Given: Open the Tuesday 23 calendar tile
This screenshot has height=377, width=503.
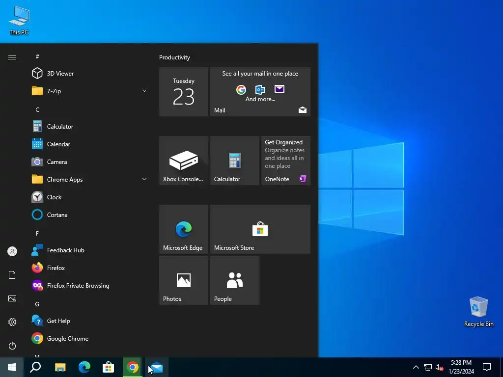Looking at the screenshot, I should 184,92.
